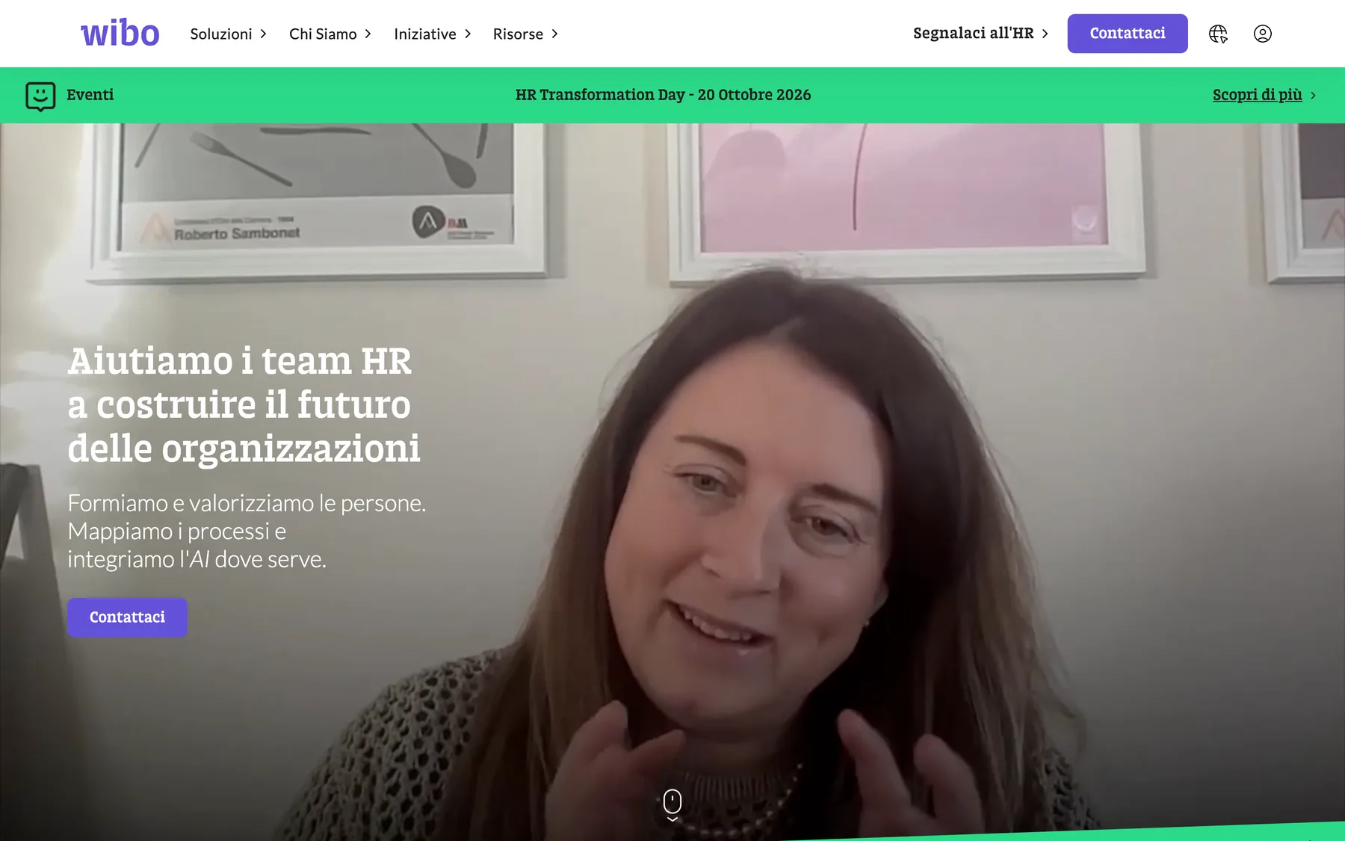Click the header Contattaci button

click(1127, 33)
